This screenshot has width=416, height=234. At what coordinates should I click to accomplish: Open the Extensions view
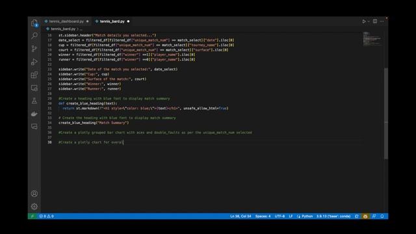(x=34, y=75)
